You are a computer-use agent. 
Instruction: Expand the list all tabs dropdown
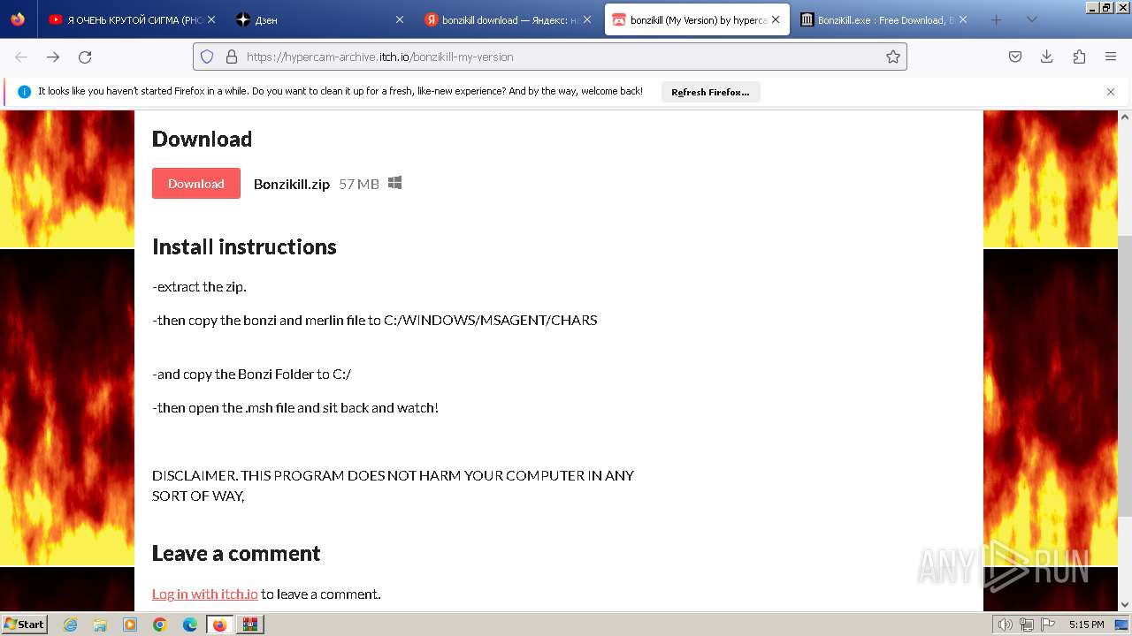(1031, 19)
